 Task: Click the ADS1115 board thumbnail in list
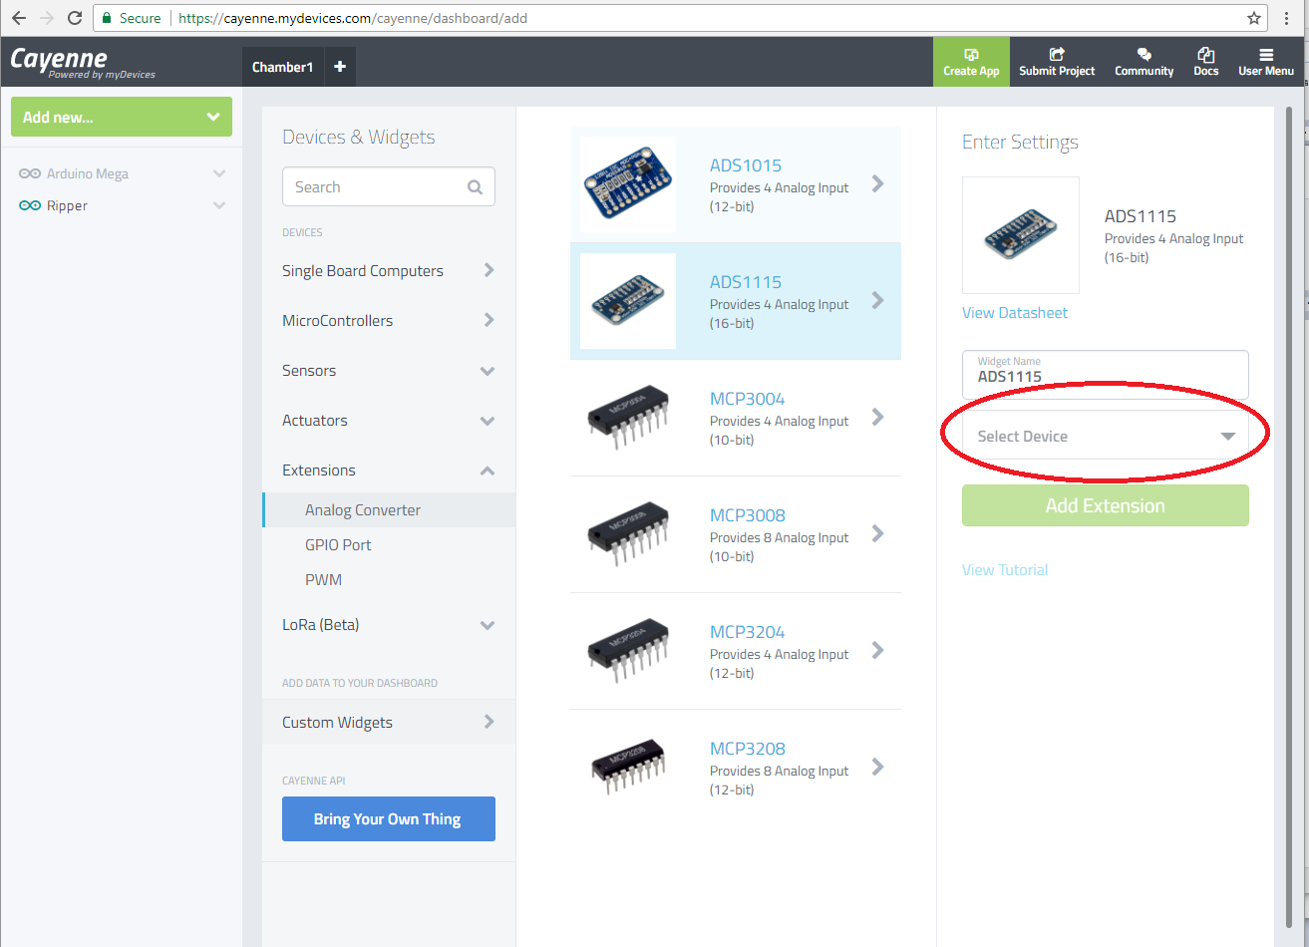pos(628,301)
